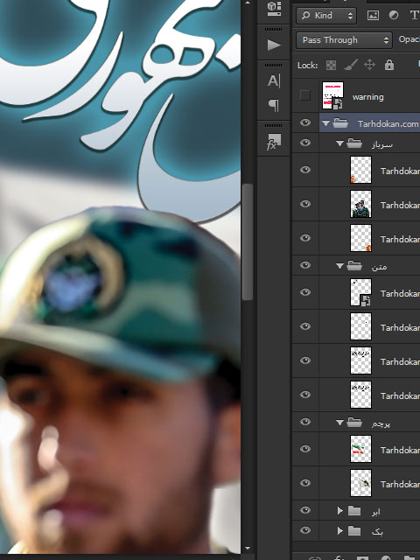The width and height of the screenshot is (420, 560).
Task: Open the Kind filter dropdown
Action: [x=326, y=16]
